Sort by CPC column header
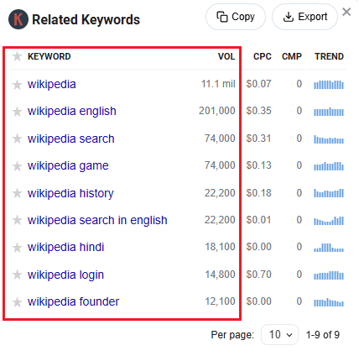Viewport: 359px width, 356px height. 263,56
